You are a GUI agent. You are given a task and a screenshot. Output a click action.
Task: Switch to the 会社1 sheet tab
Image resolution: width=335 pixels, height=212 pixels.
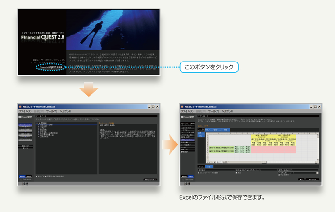click(219, 162)
